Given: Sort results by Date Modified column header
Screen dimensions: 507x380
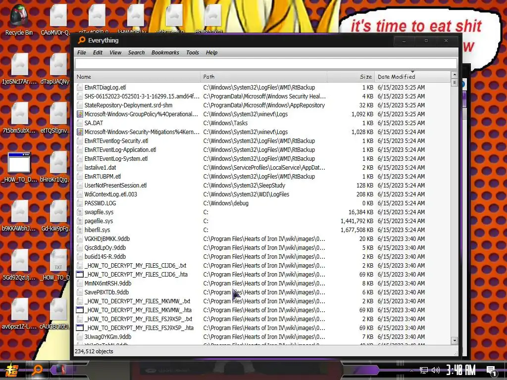Looking at the screenshot, I should [412, 77].
